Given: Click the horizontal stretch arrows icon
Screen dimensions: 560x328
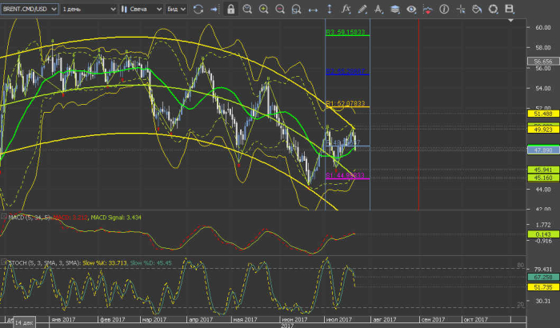Looking at the screenshot, I should (x=313, y=9).
